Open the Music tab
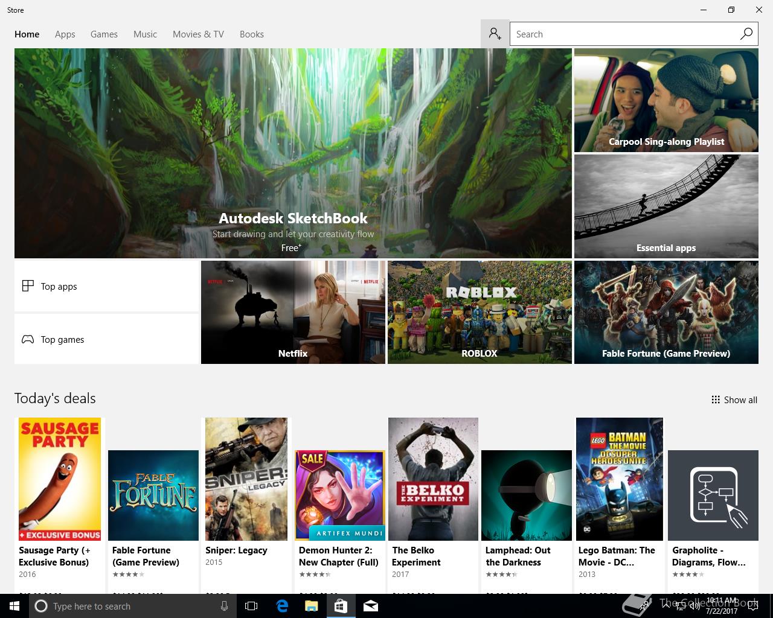 coord(145,34)
